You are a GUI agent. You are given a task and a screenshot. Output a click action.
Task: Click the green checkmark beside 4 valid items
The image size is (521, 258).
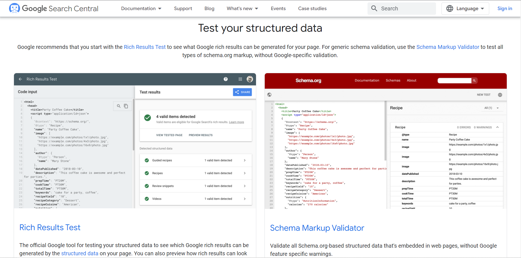147,118
